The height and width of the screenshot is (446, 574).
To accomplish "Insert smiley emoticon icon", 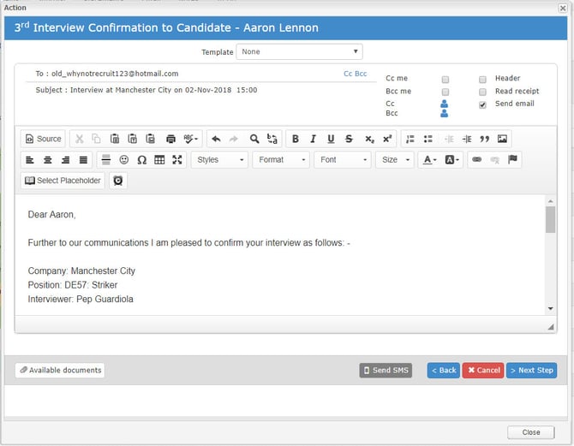I will pyautogui.click(x=124, y=160).
